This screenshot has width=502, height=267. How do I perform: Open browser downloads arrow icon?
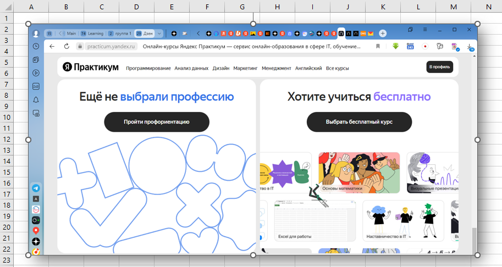(470, 47)
